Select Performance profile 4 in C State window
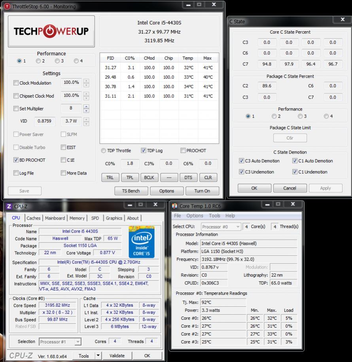Screen dimensions: 352x362 [x=326, y=116]
